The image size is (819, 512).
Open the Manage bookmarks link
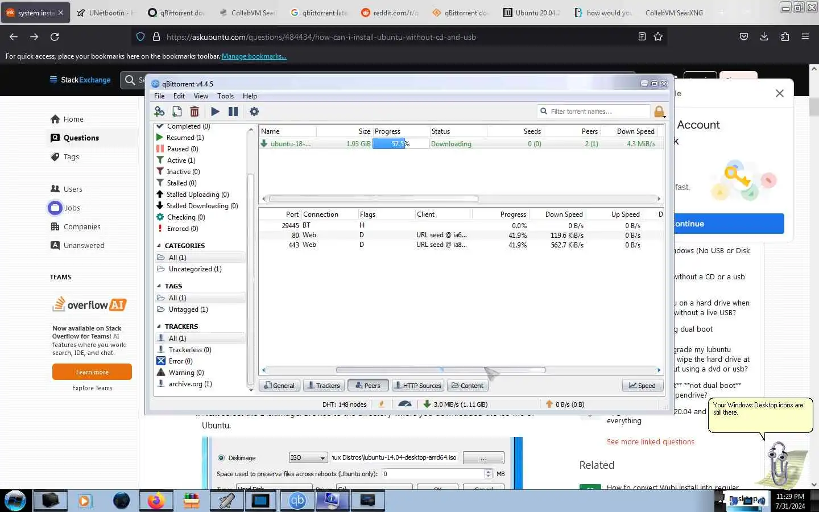254,56
